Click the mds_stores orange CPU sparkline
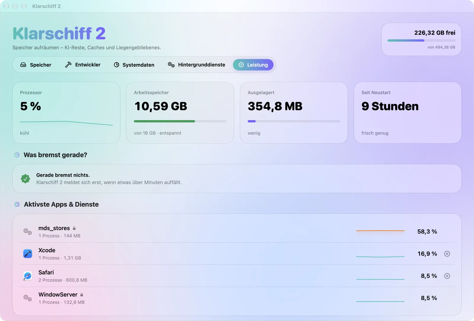This screenshot has width=474, height=321. [x=380, y=231]
